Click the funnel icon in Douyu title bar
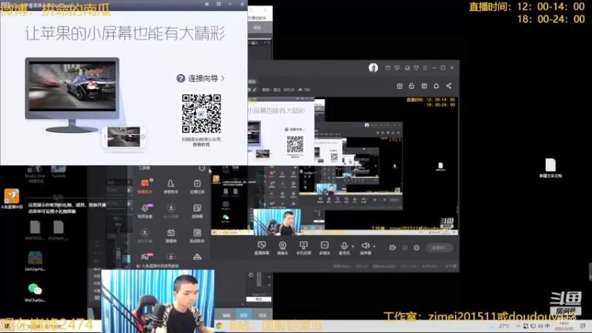The width and height of the screenshot is (592, 333). (416, 68)
